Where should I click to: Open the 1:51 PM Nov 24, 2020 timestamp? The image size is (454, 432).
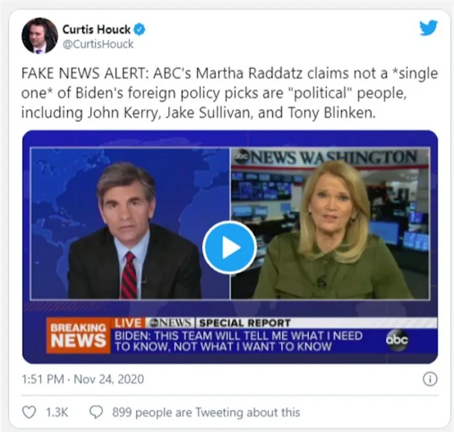[83, 379]
